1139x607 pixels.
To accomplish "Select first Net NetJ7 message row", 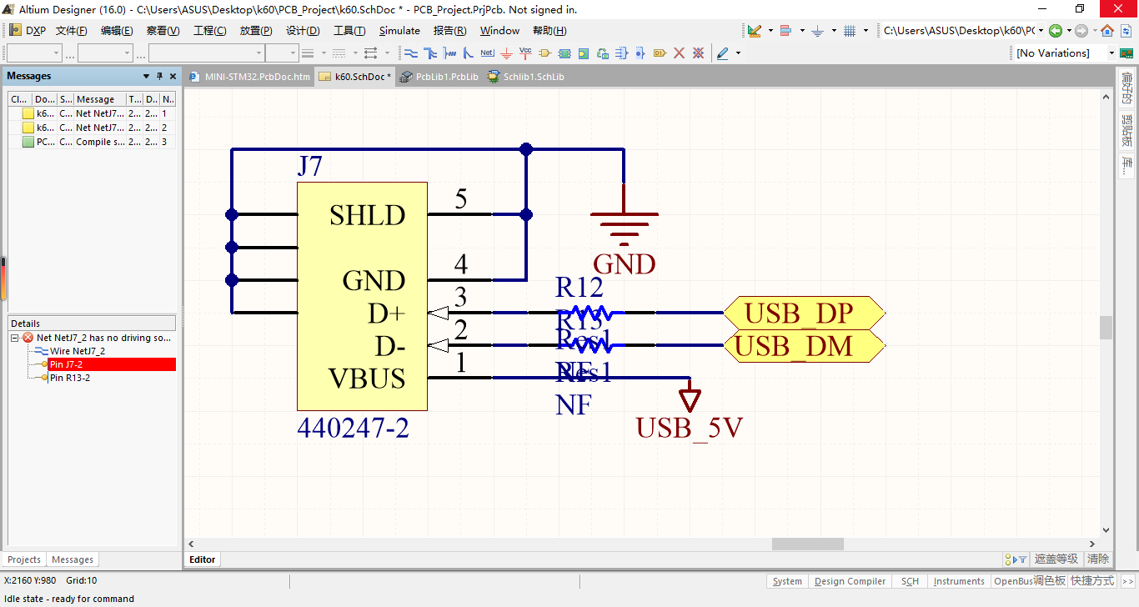I will pos(92,113).
